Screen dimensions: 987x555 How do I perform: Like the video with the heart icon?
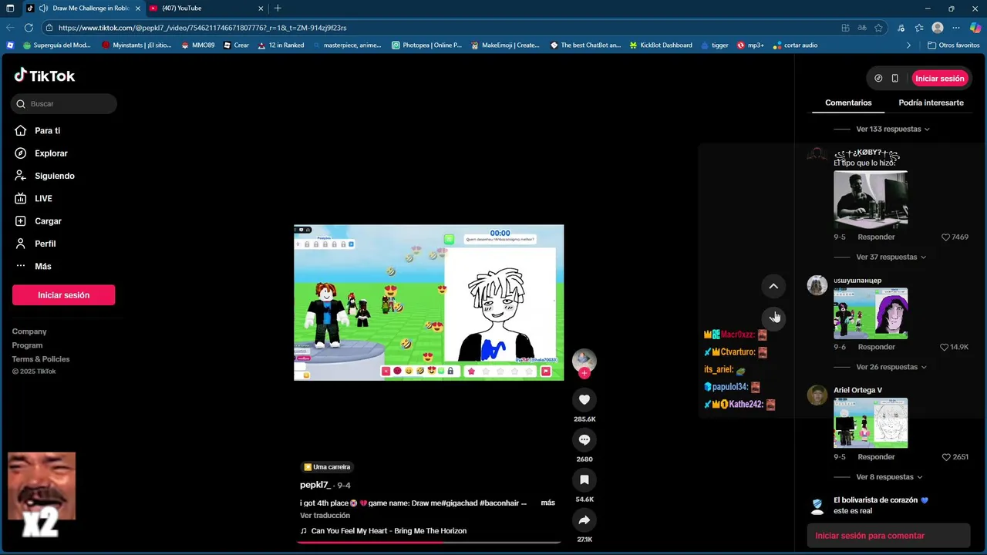[x=584, y=399]
